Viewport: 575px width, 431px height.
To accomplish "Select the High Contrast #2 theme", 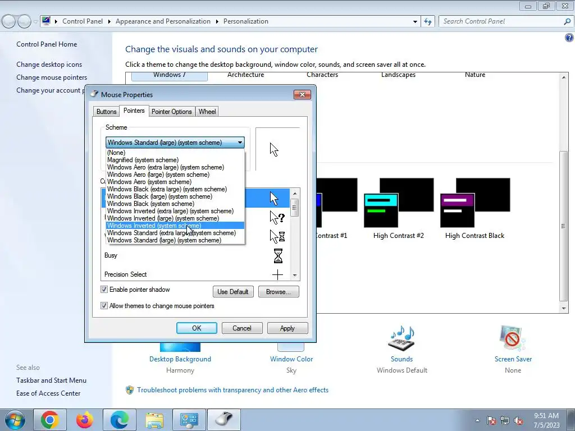I will coord(399,208).
